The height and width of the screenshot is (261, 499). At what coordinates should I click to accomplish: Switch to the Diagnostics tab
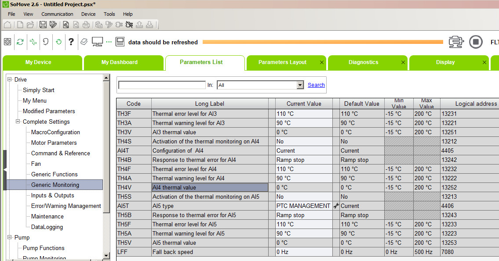coord(367,63)
